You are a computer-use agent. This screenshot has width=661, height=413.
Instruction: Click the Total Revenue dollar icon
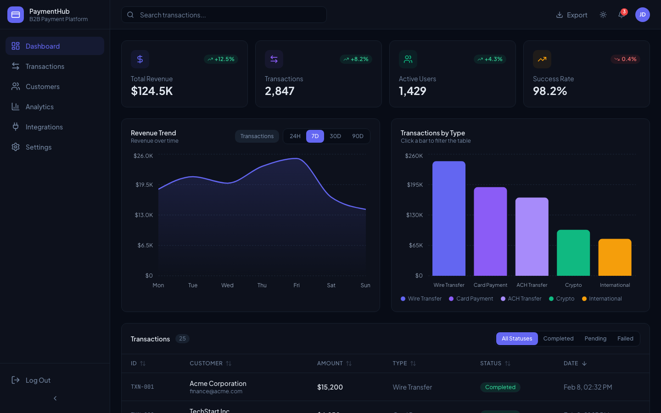click(140, 59)
